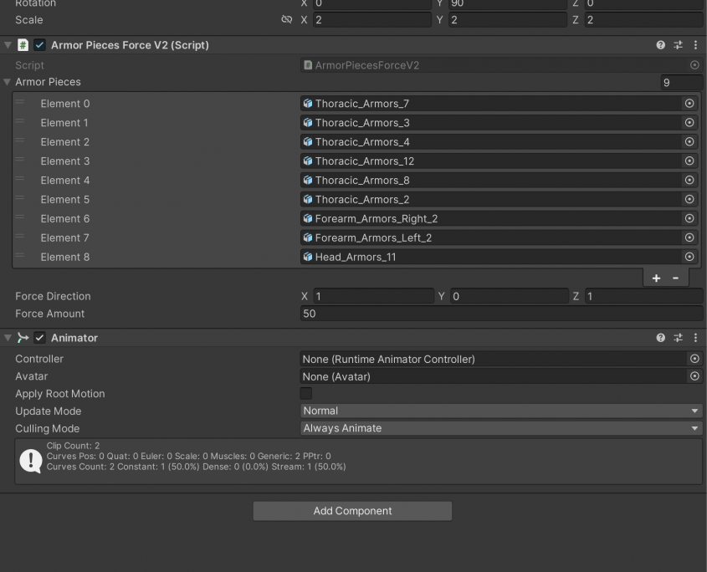707x572 pixels.
Task: Enable the Apply Root Motion checkbox
Action: [x=306, y=394]
